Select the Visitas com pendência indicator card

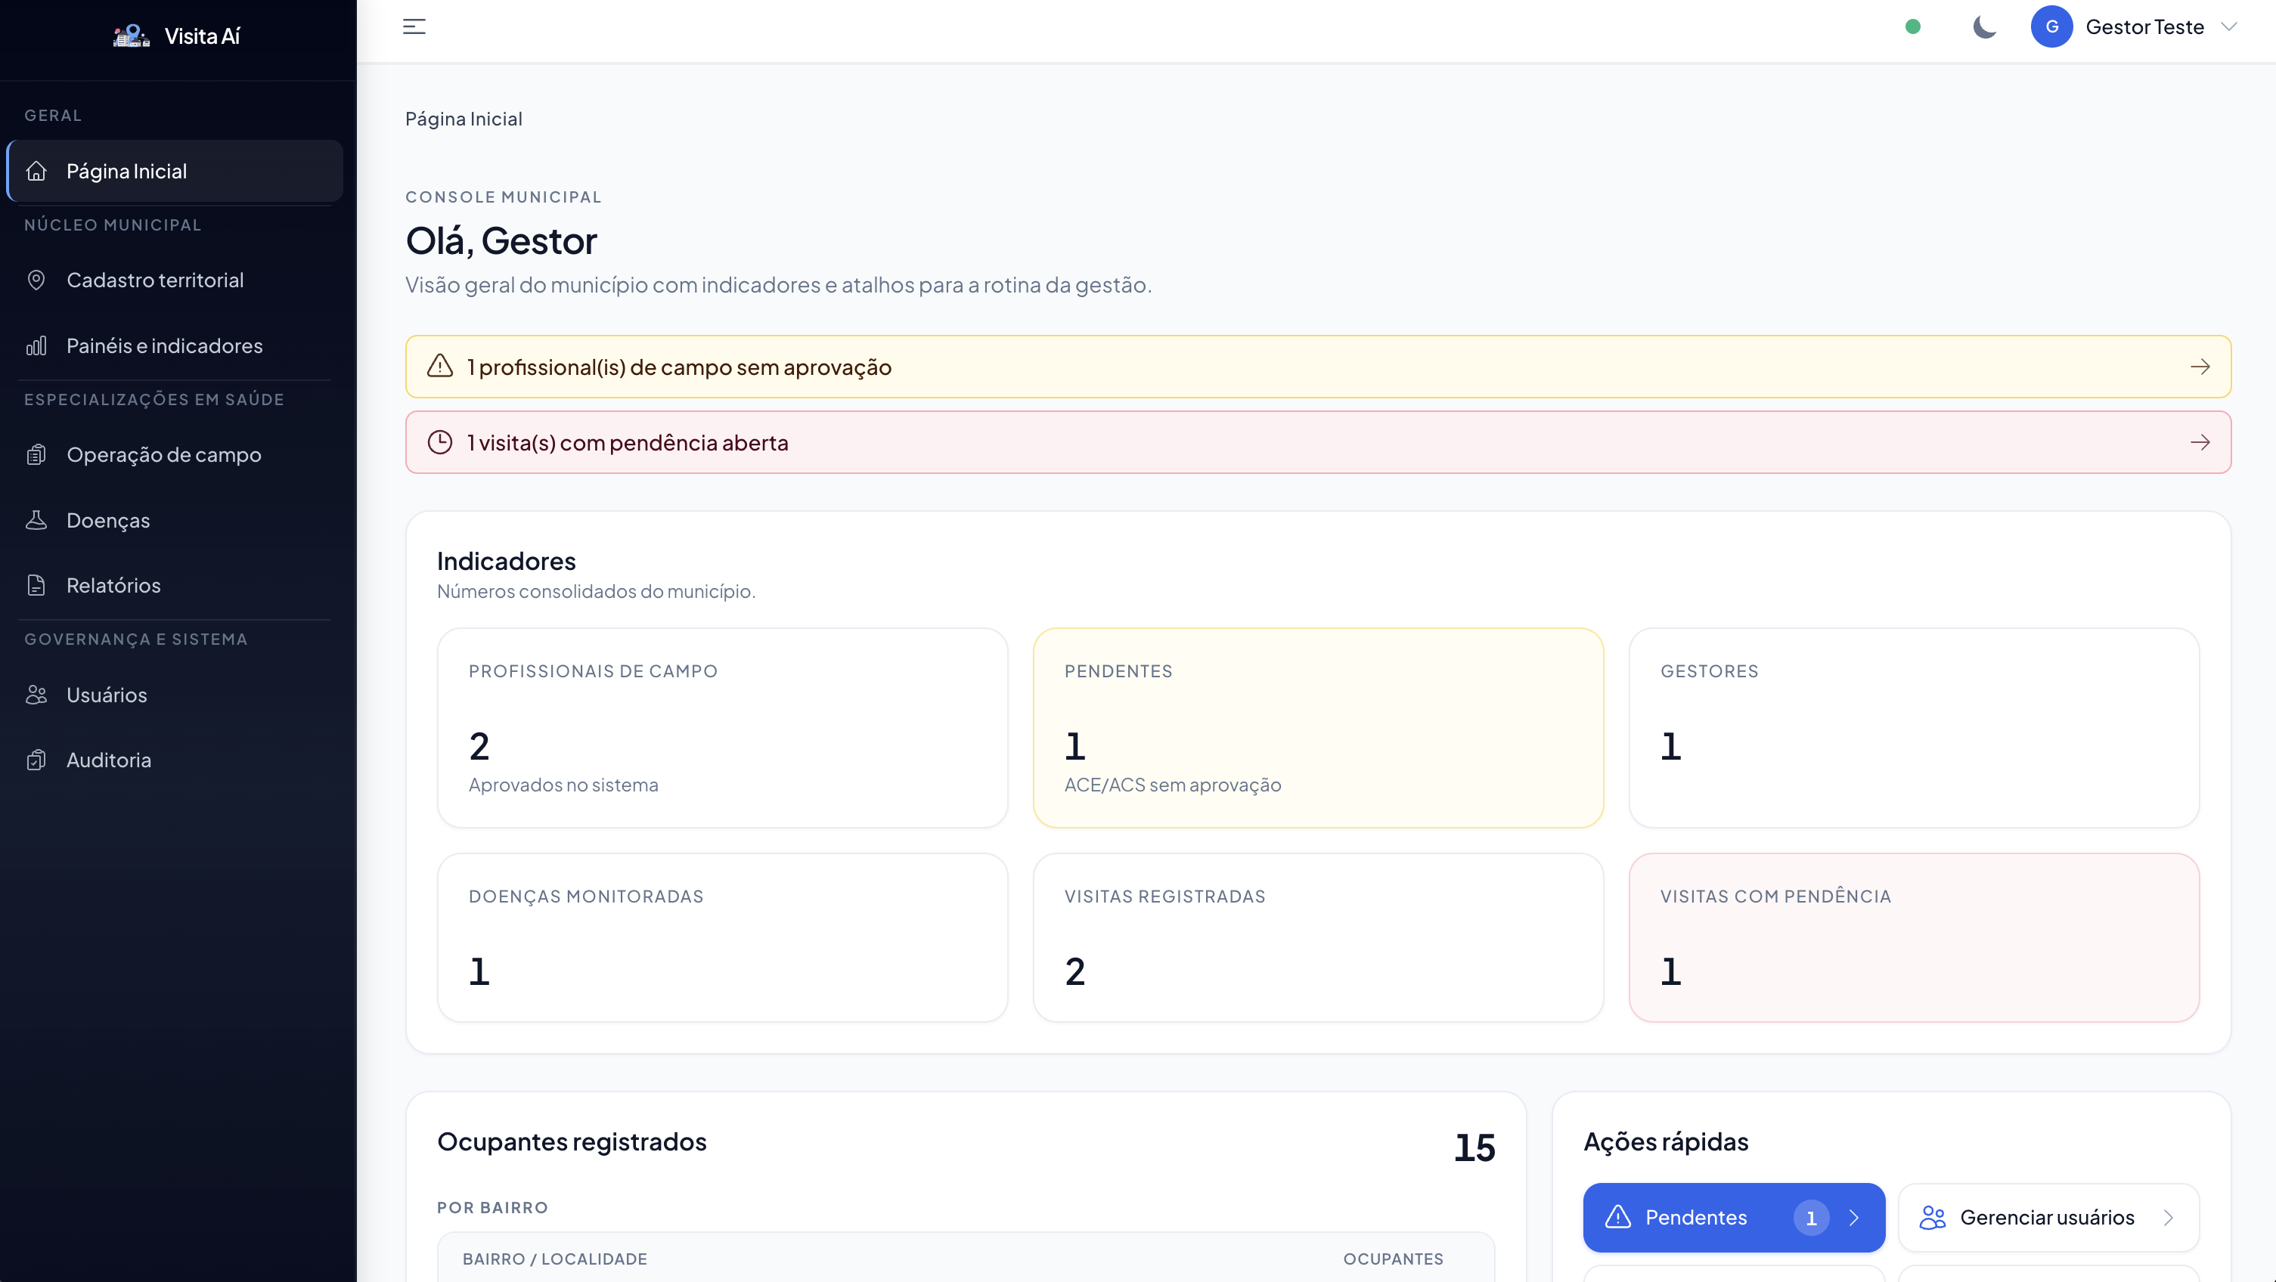click(1913, 937)
